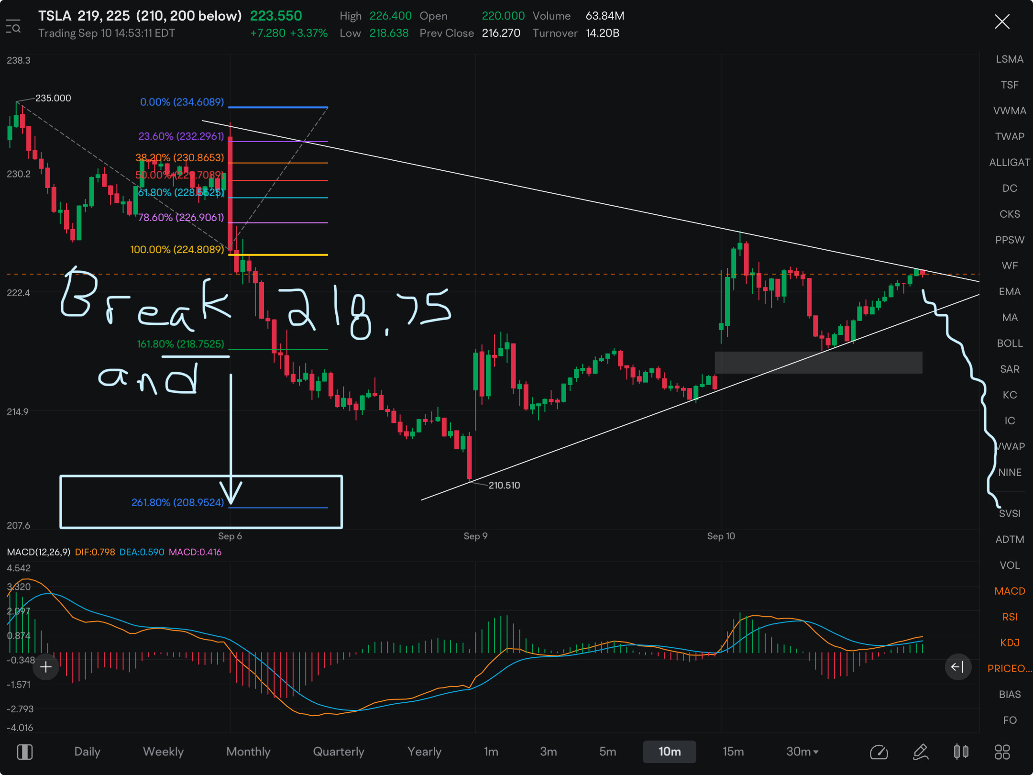The width and height of the screenshot is (1033, 775).
Task: Click the 210.510 low price marker
Action: [x=504, y=485]
